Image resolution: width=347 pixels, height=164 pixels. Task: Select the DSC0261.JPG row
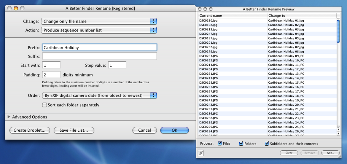[x=267, y=74]
